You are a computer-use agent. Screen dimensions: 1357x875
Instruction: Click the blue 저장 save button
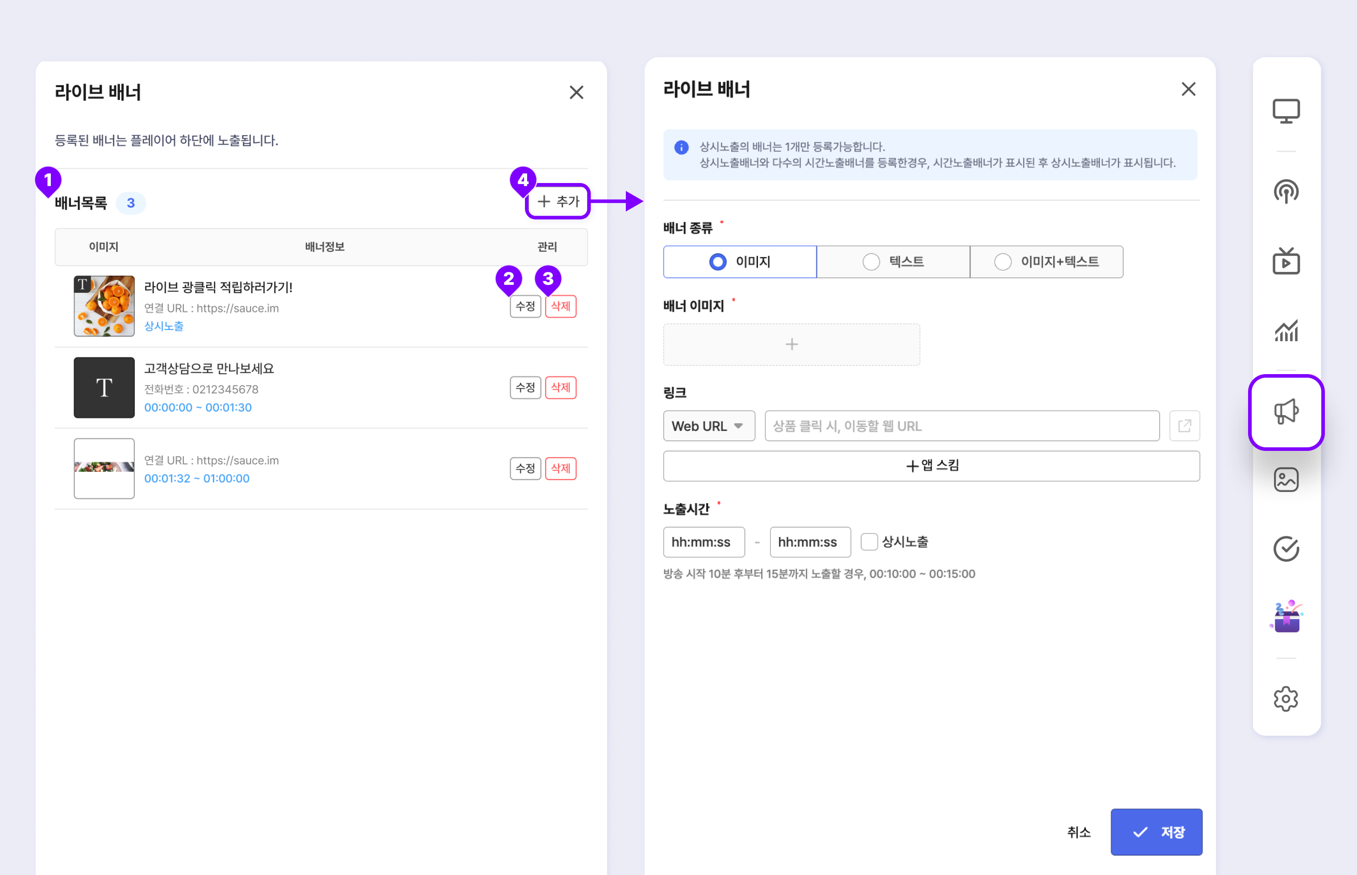(x=1156, y=832)
